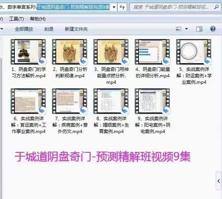The image size is (222, 199).
Task: Click file name 8、实战案例详解：婚姻案例+生育案例.mp4
Action: (x=111, y=125)
